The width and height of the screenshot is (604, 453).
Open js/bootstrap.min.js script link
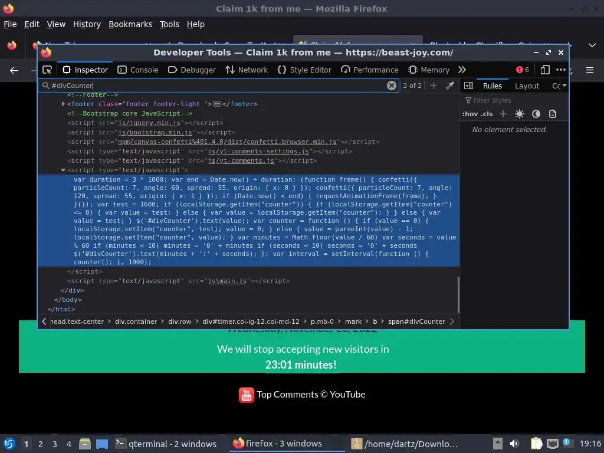[x=155, y=133]
